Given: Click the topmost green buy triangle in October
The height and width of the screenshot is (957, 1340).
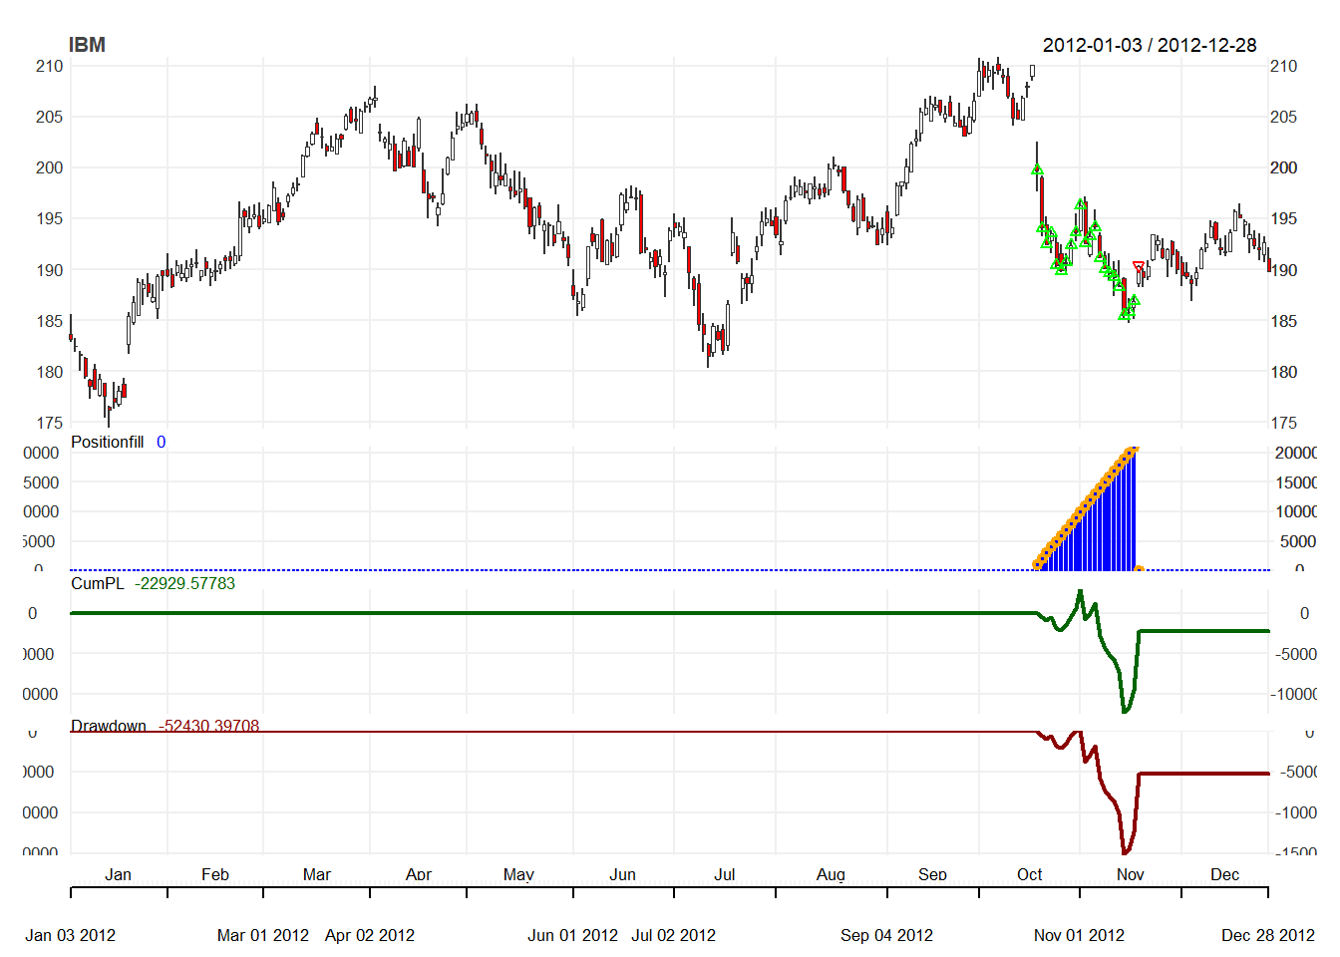Looking at the screenshot, I should tap(1037, 170).
